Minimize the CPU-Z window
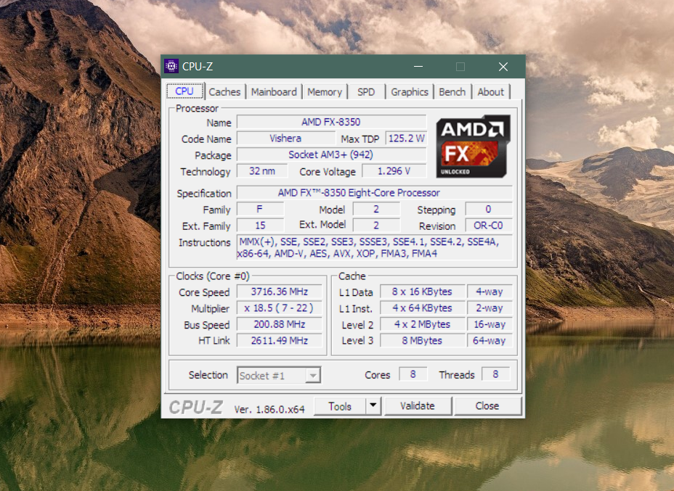Viewport: 674px width, 491px height. [x=418, y=67]
